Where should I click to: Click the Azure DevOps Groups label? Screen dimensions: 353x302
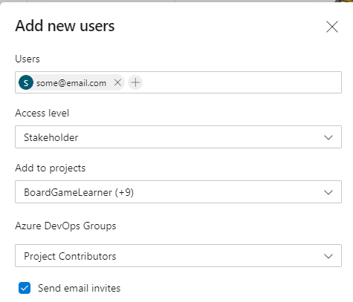[65, 226]
